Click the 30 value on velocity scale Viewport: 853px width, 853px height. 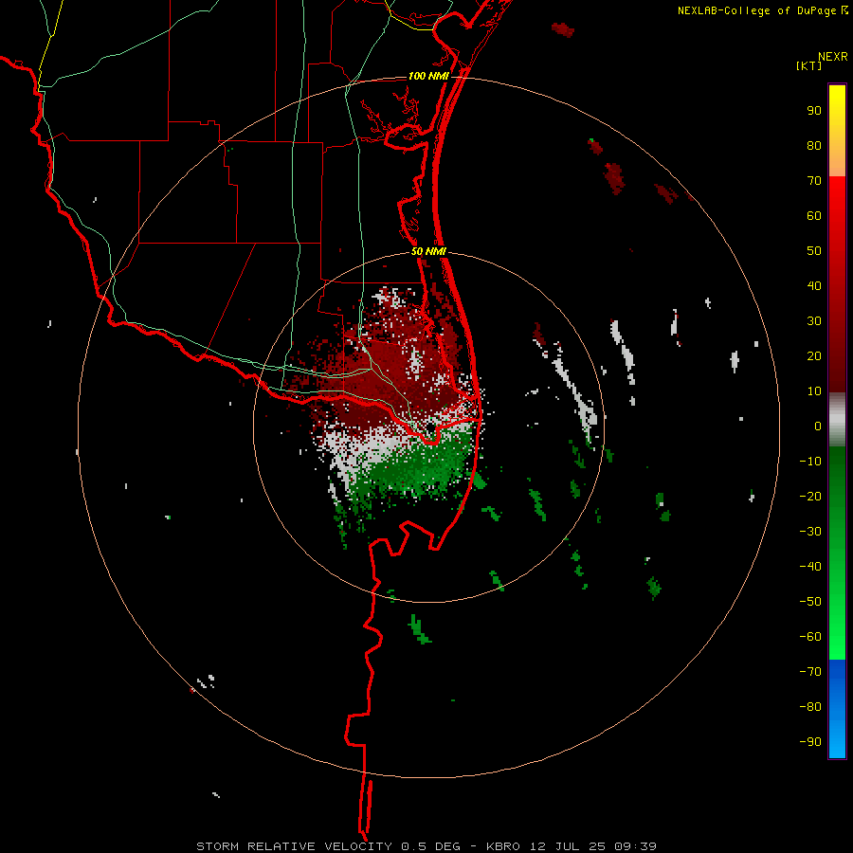point(814,321)
